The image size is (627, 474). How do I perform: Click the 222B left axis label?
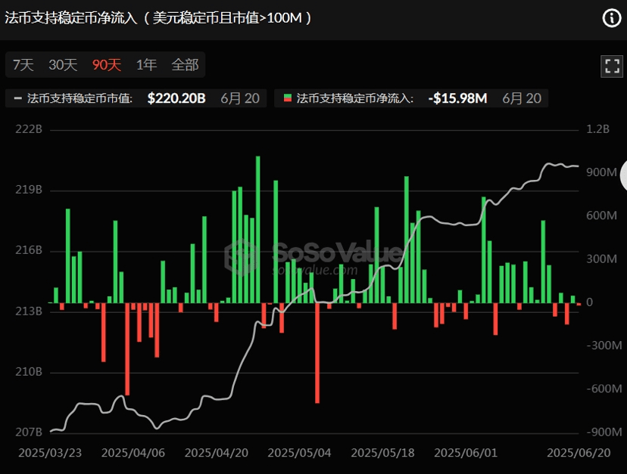tap(29, 129)
